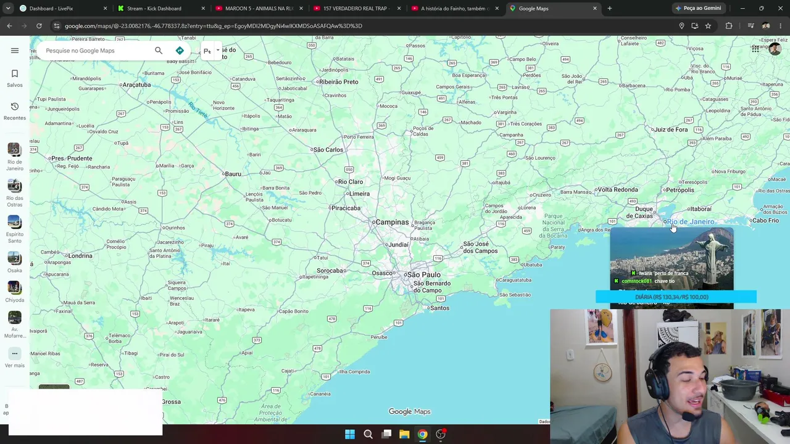The width and height of the screenshot is (790, 444).
Task: Open directions with the blue arrow icon
Action: [x=180, y=51]
